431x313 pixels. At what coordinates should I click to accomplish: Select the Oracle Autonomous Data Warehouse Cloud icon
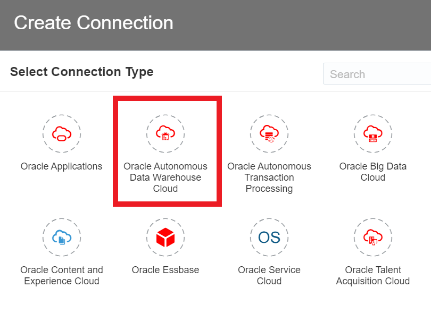point(165,133)
